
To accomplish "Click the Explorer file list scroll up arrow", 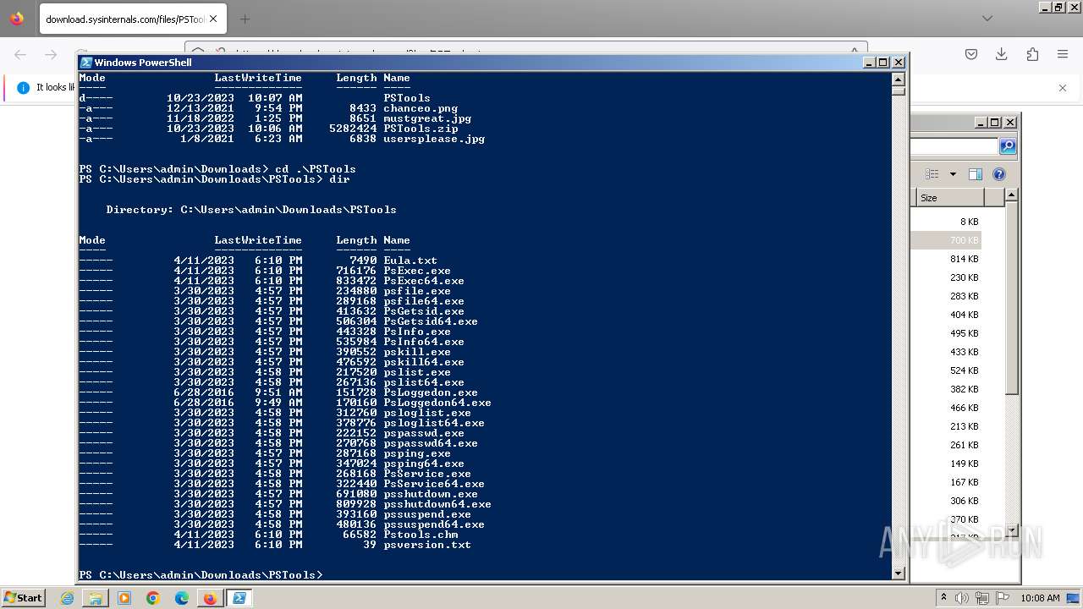I will coord(1011,195).
